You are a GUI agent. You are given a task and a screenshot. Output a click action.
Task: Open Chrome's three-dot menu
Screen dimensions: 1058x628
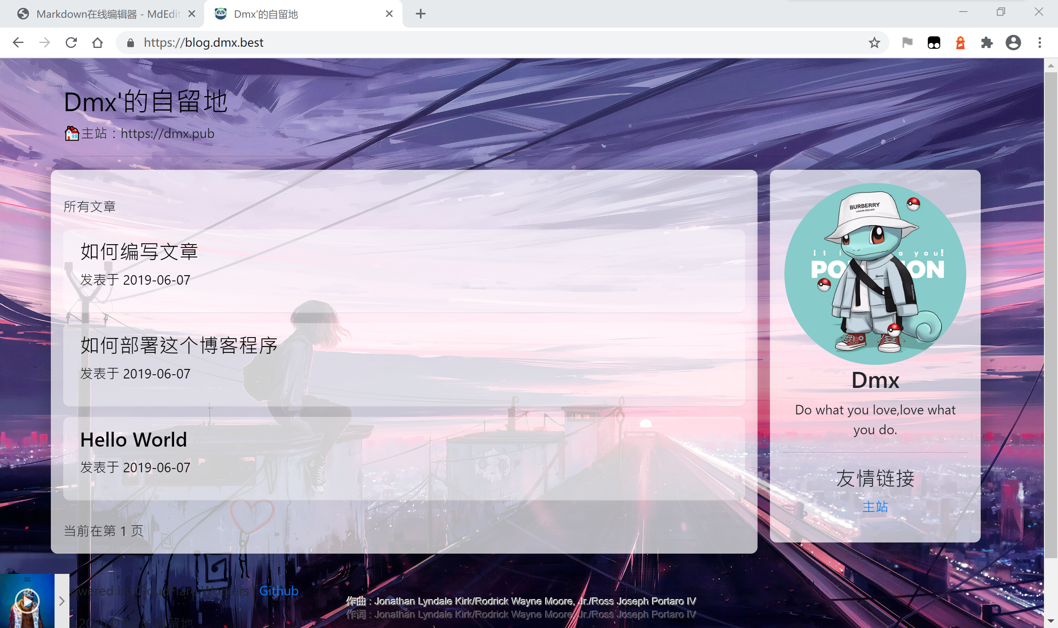pos(1039,42)
